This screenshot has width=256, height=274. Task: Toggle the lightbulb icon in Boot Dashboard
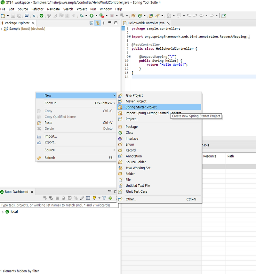(94, 198)
